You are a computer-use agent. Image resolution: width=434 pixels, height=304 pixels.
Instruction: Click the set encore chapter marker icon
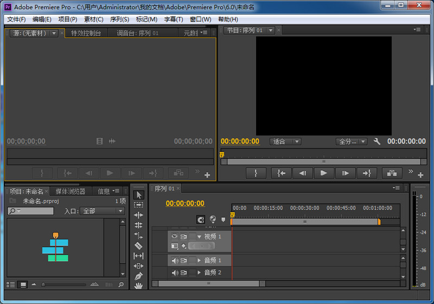pyautogui.click(x=213, y=219)
